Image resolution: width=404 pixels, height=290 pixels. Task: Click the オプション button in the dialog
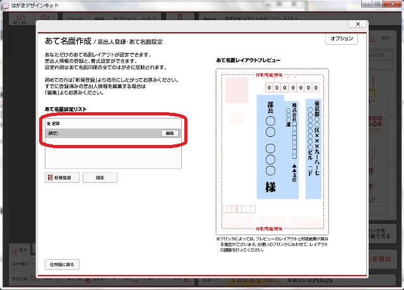point(342,39)
